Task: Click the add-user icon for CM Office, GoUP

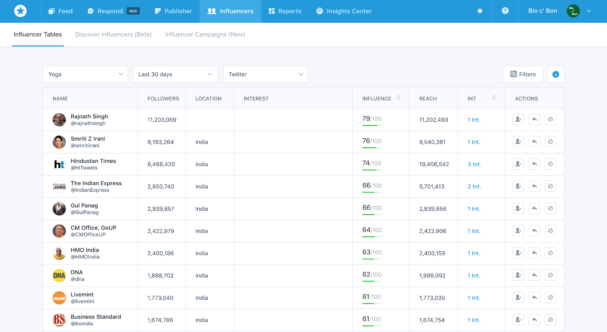Action: click(x=518, y=231)
